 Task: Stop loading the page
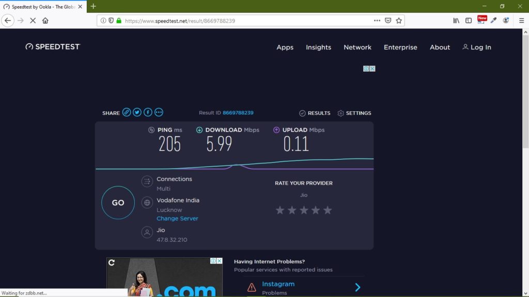pos(33,21)
